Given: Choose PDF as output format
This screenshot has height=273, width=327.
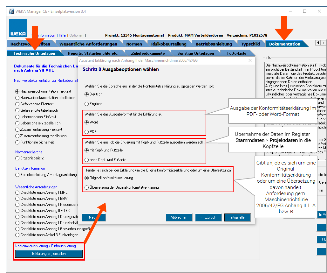Looking at the screenshot, I should point(87,132).
